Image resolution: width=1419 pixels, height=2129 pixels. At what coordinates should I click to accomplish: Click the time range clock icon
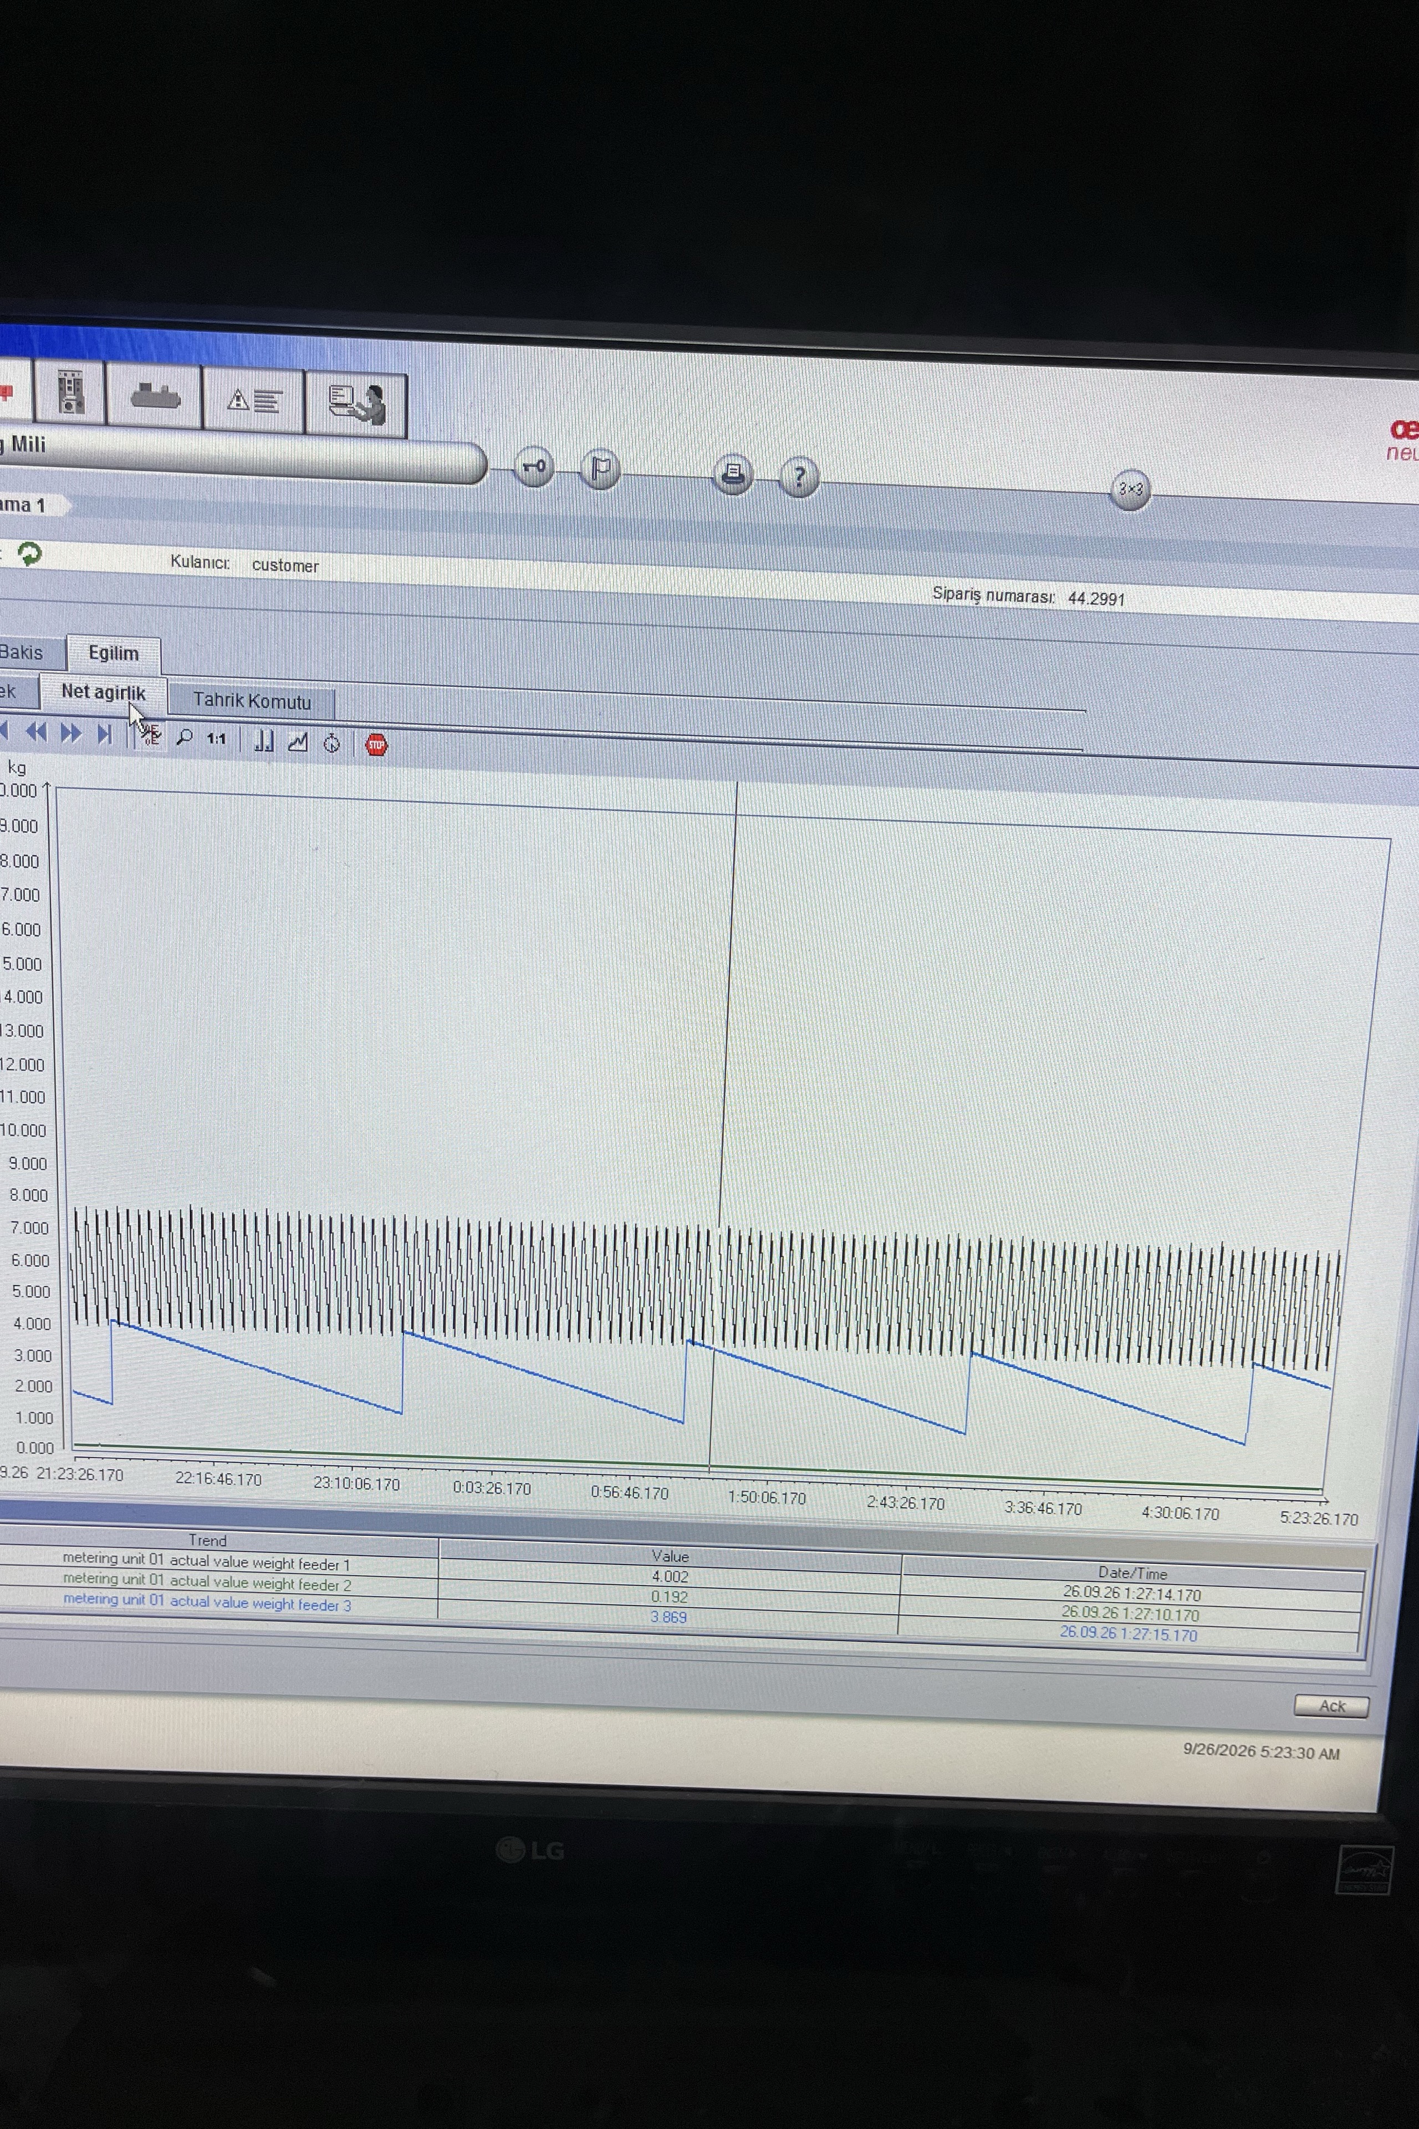[x=332, y=743]
